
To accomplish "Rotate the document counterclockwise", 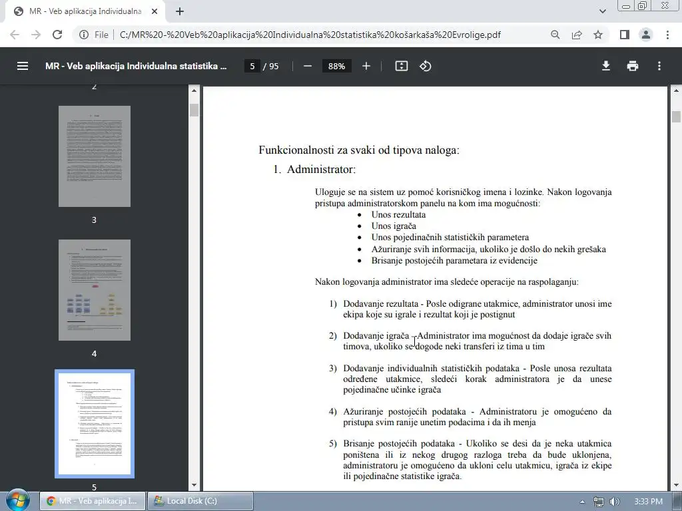I will click(x=426, y=66).
